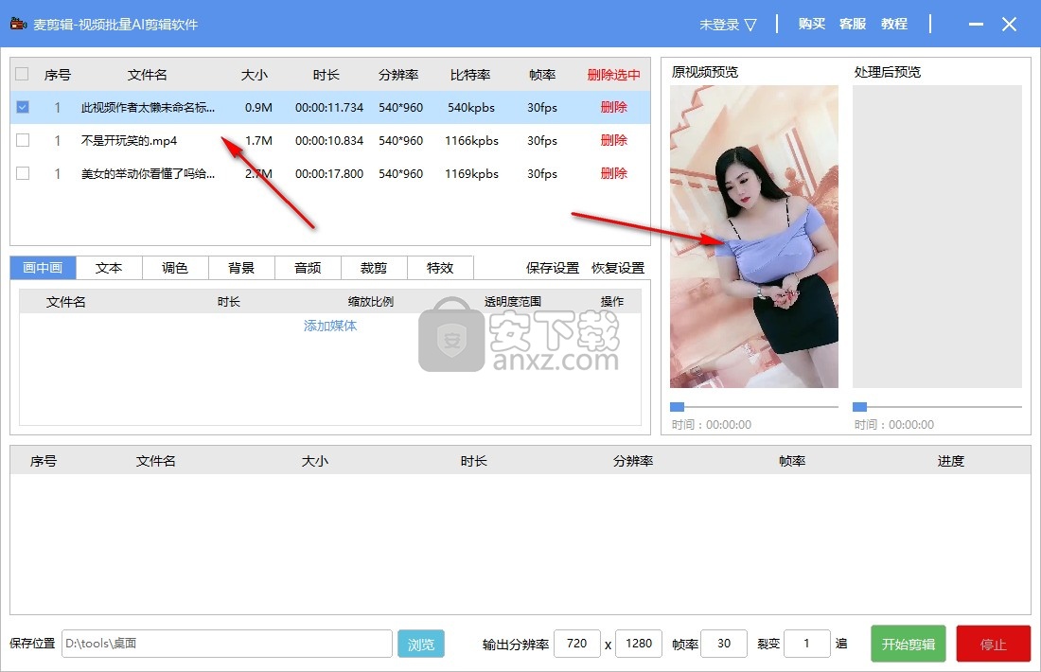Click the output width field 720

pyautogui.click(x=577, y=644)
